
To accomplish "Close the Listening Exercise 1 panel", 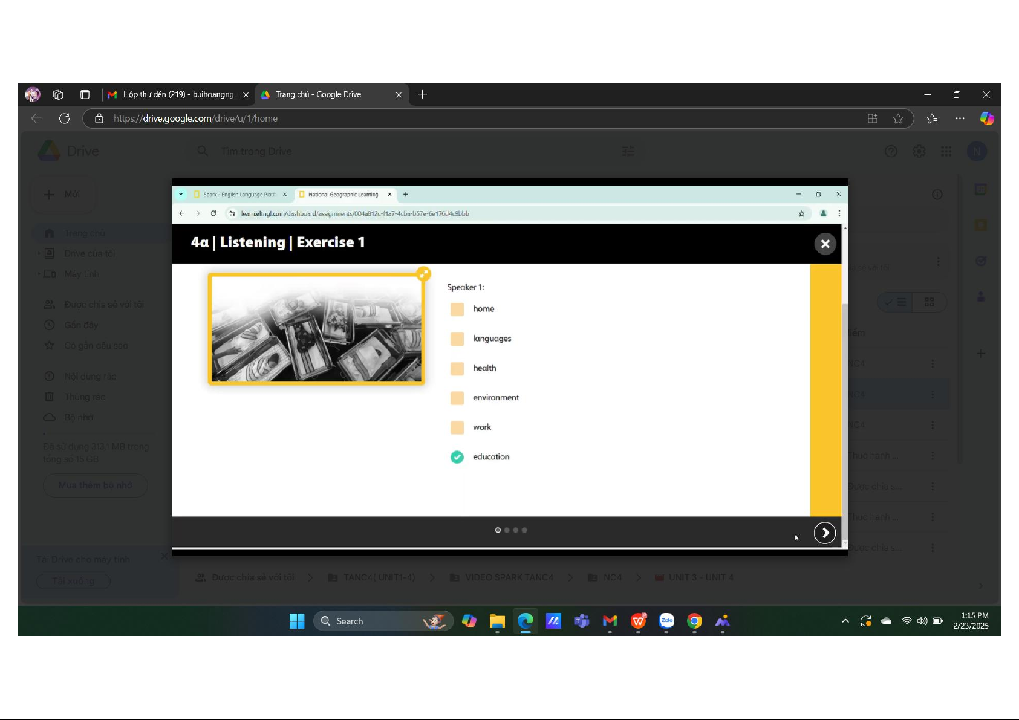I will (825, 244).
